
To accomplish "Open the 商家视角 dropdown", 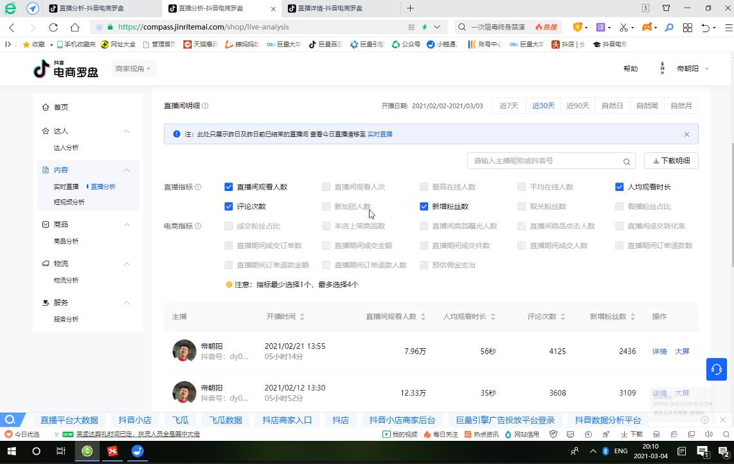I will point(133,69).
